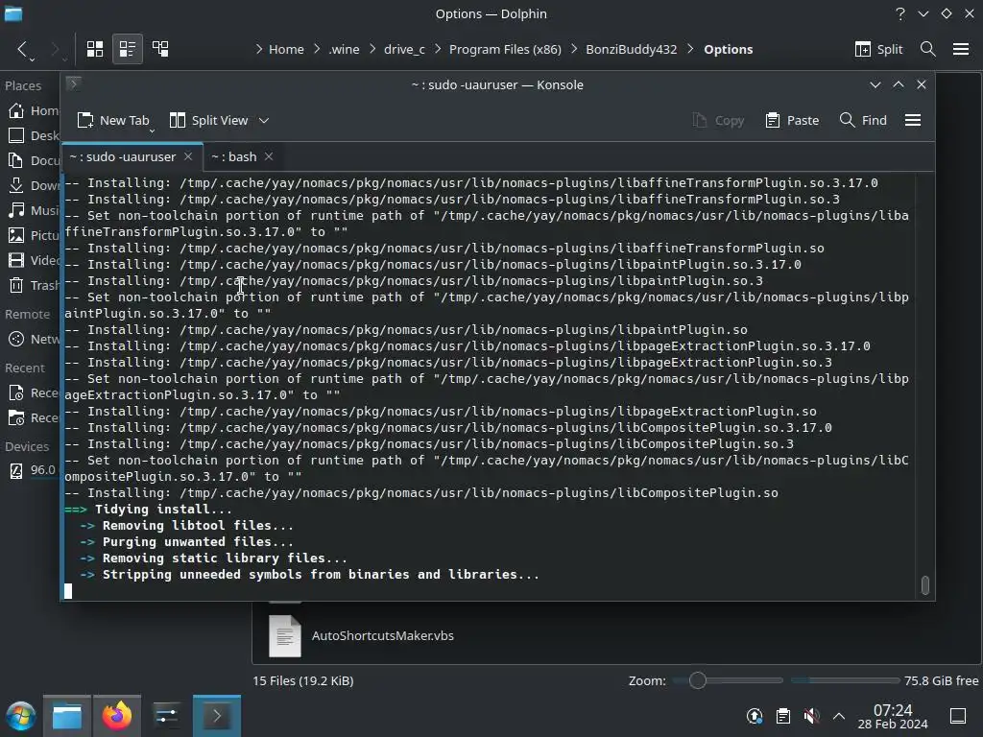
Task: Navigate to Program Files (x86) breadcrumb
Action: [x=505, y=49]
